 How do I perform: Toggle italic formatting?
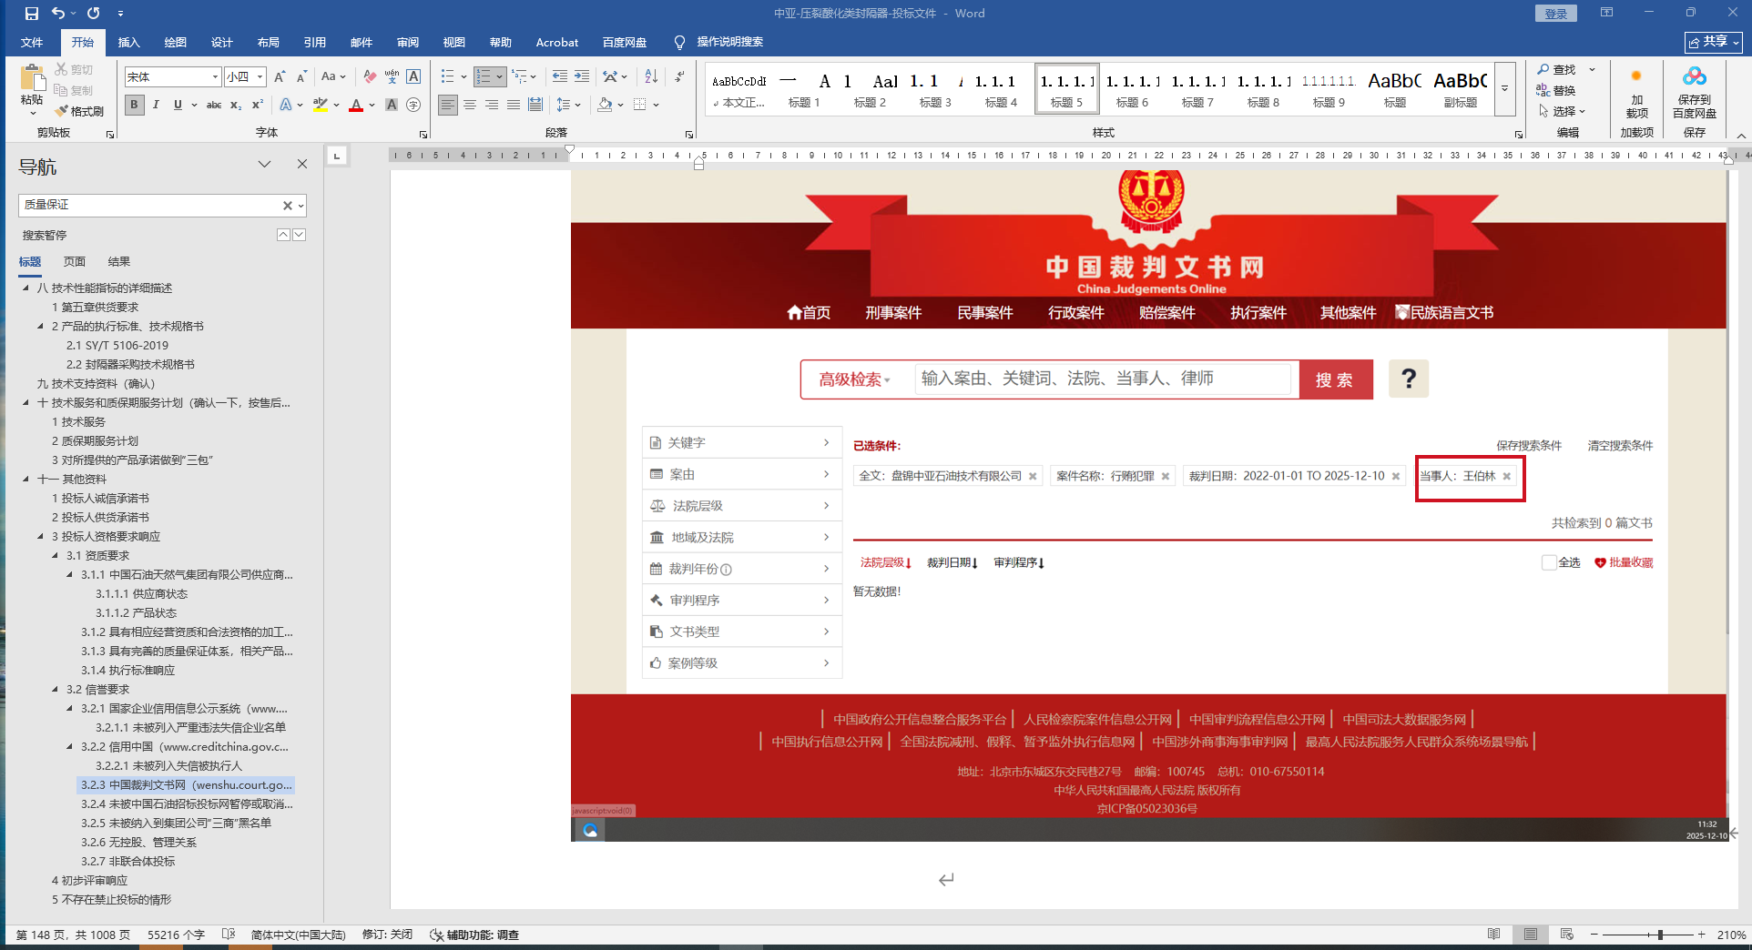(156, 105)
